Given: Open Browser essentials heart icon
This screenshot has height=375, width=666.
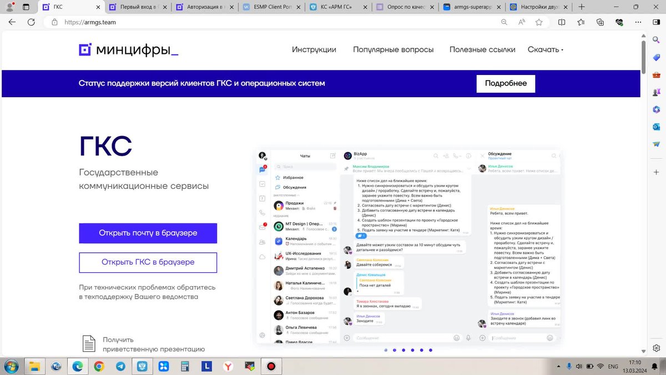Looking at the screenshot, I should (619, 22).
